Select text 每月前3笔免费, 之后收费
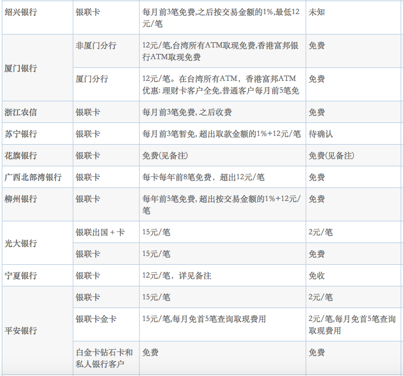This screenshot has height=376, width=403. 187,112
